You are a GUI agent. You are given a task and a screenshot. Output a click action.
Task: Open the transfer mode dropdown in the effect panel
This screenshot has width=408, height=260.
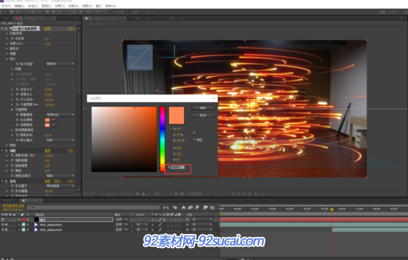pos(60,140)
